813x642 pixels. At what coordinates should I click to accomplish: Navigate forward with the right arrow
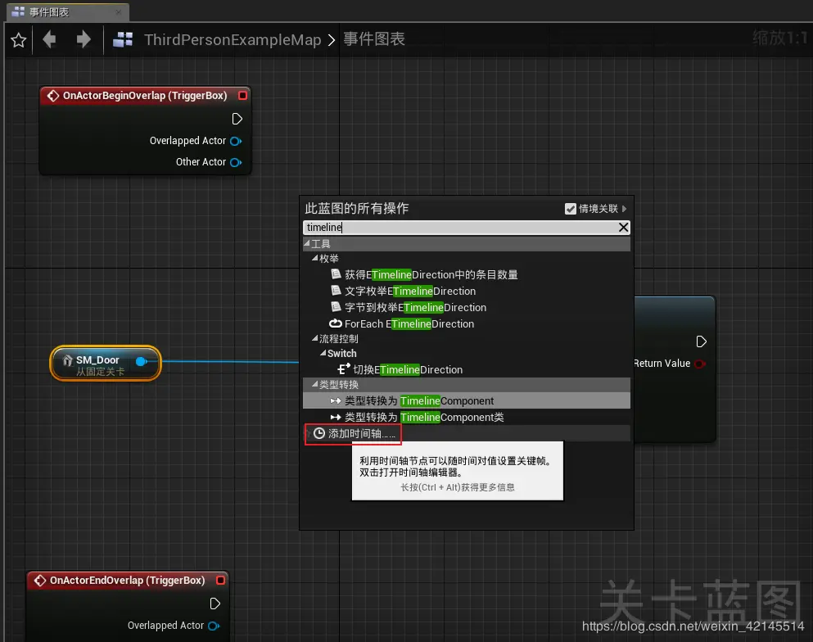pyautogui.click(x=83, y=39)
